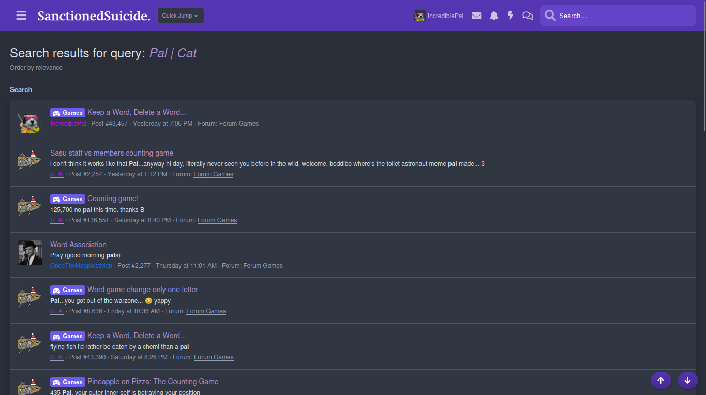Click the lightning bolt what's new icon

pyautogui.click(x=510, y=16)
